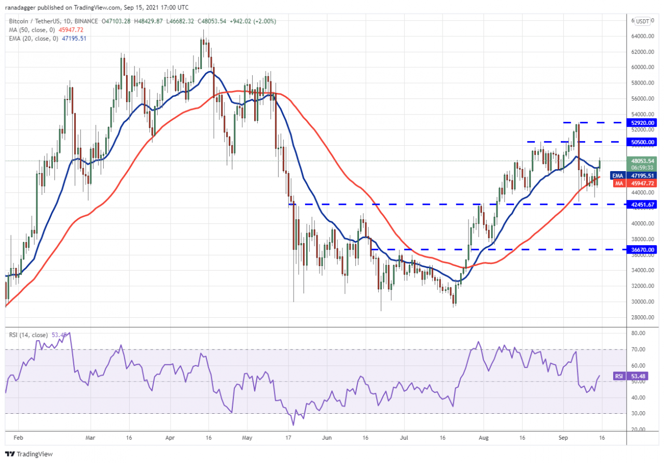Click the May label on time axis
Viewport: 664px width, 463px height.
tap(247, 438)
